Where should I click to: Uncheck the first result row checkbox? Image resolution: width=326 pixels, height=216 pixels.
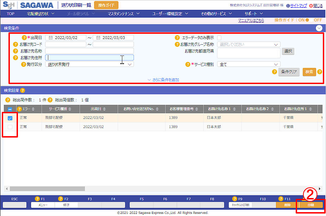[x=10, y=118]
